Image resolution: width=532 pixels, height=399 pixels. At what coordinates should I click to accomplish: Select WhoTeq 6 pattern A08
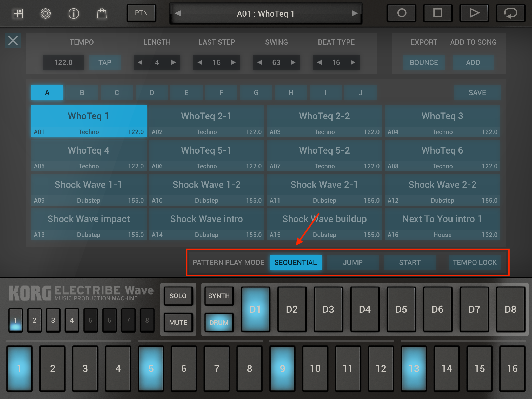tap(443, 156)
